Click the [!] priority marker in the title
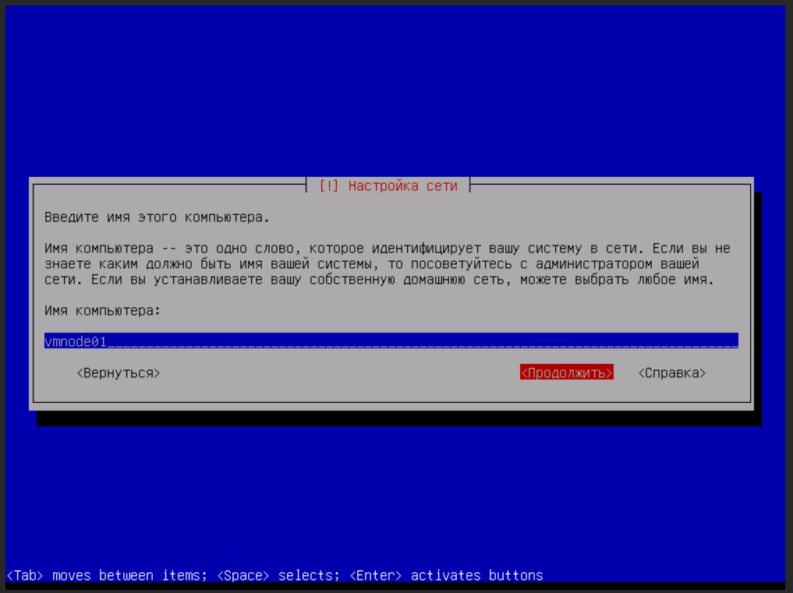 coord(328,186)
